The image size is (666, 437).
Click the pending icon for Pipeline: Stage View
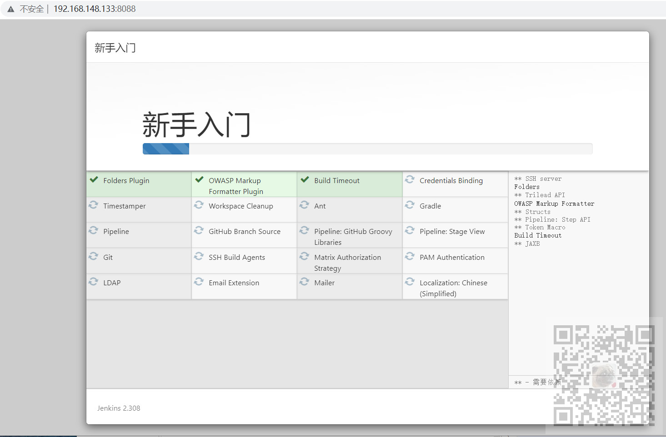410,230
